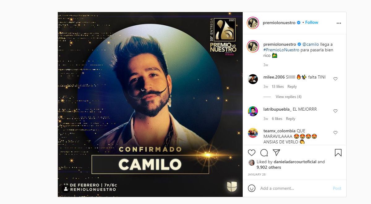Like milee.2006's comment heart
Viewport: 371px width, 204px height.
[335, 79]
